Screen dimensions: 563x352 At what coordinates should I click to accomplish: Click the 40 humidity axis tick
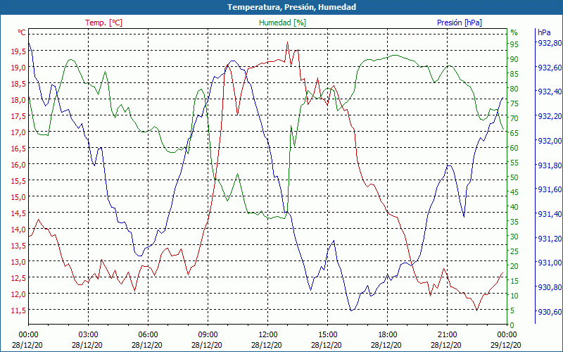(x=514, y=207)
